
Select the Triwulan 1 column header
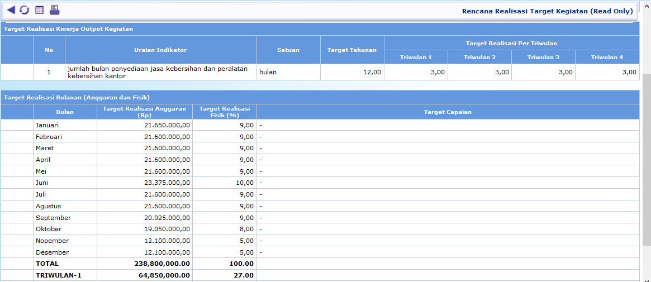click(x=416, y=57)
